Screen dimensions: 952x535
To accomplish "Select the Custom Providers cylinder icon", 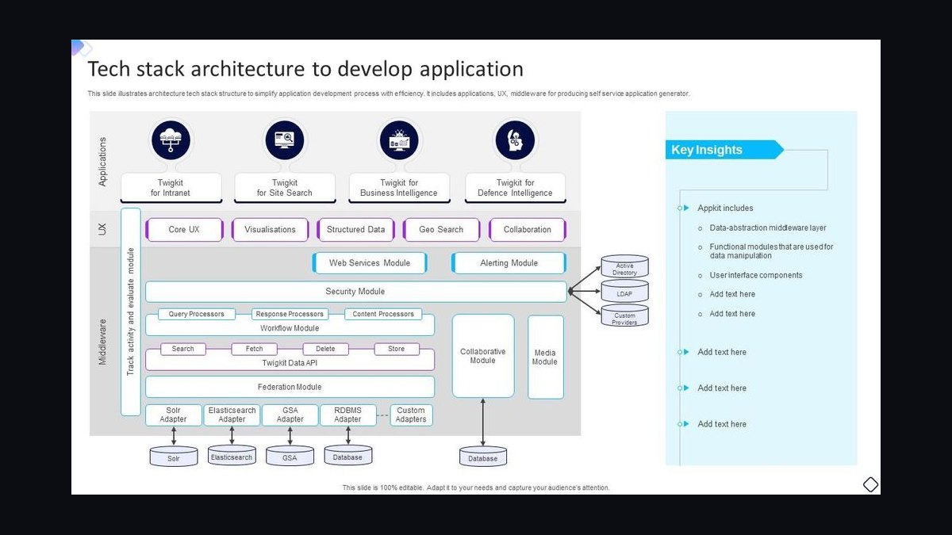I will click(624, 315).
